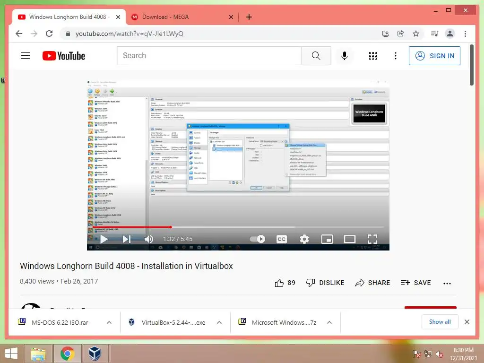This screenshot has height=363, width=484.
Task: Open the Chrome profile avatar
Action: tap(450, 34)
